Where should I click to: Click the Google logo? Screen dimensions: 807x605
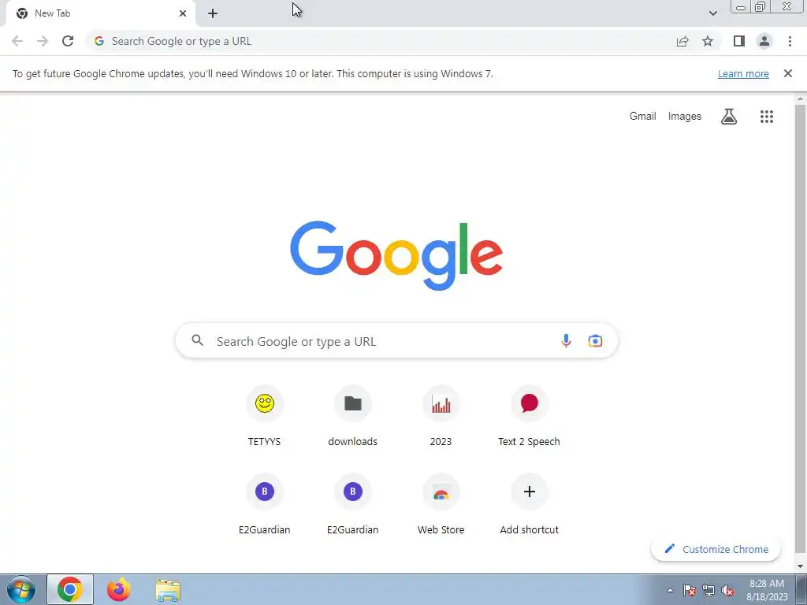pos(396,256)
